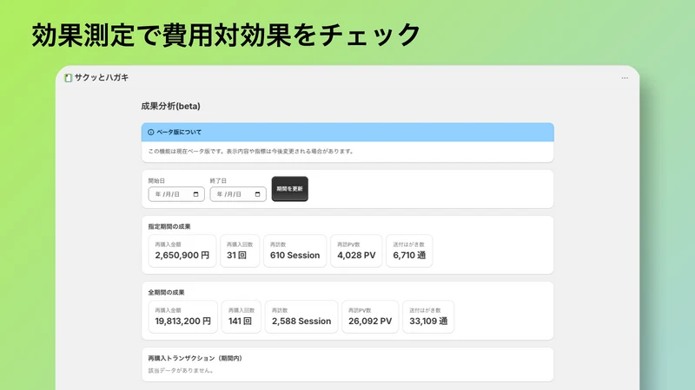Open the three-dot more menu
The width and height of the screenshot is (695, 390).
[x=625, y=78]
